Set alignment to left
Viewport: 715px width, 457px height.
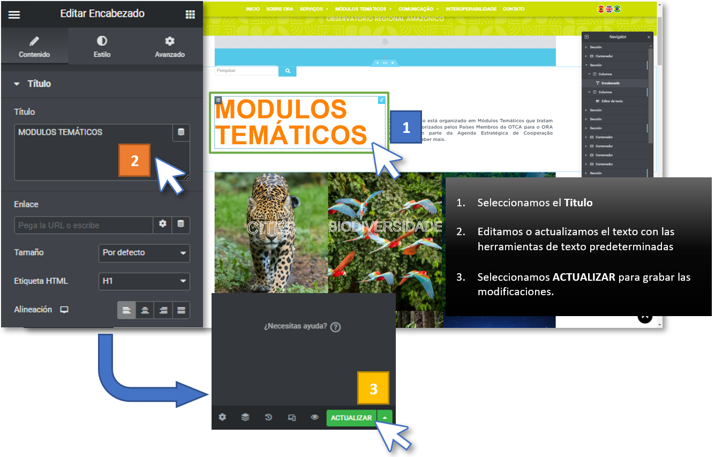126,310
